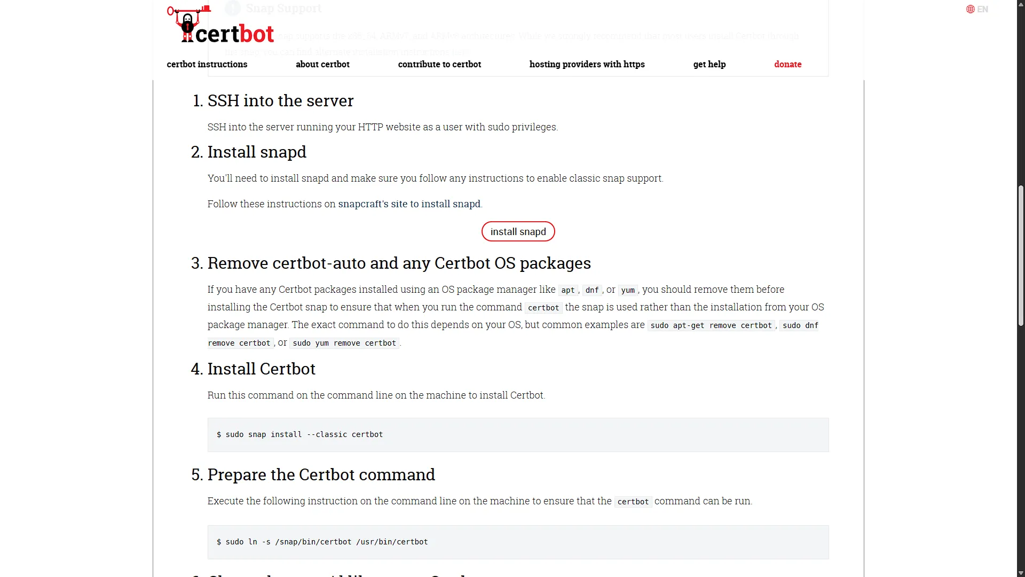1025x577 pixels.
Task: Open the get help menu item
Action: click(x=709, y=64)
